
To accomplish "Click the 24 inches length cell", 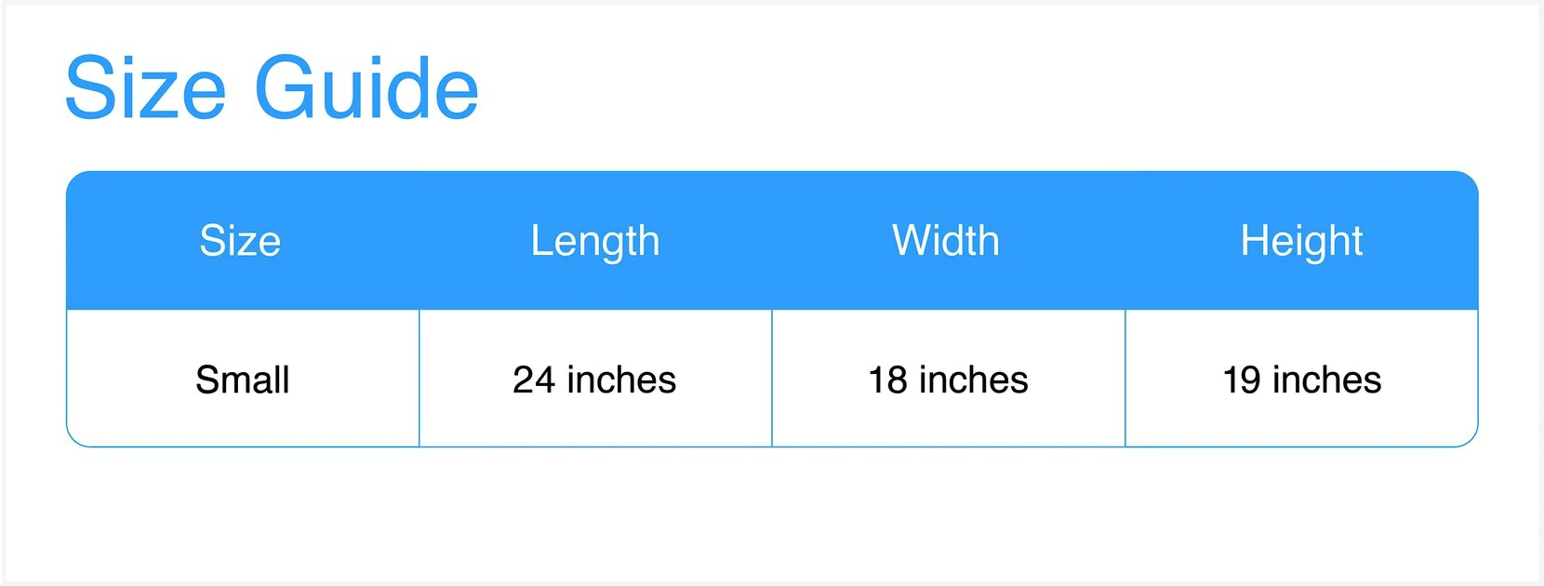I will [x=594, y=380].
